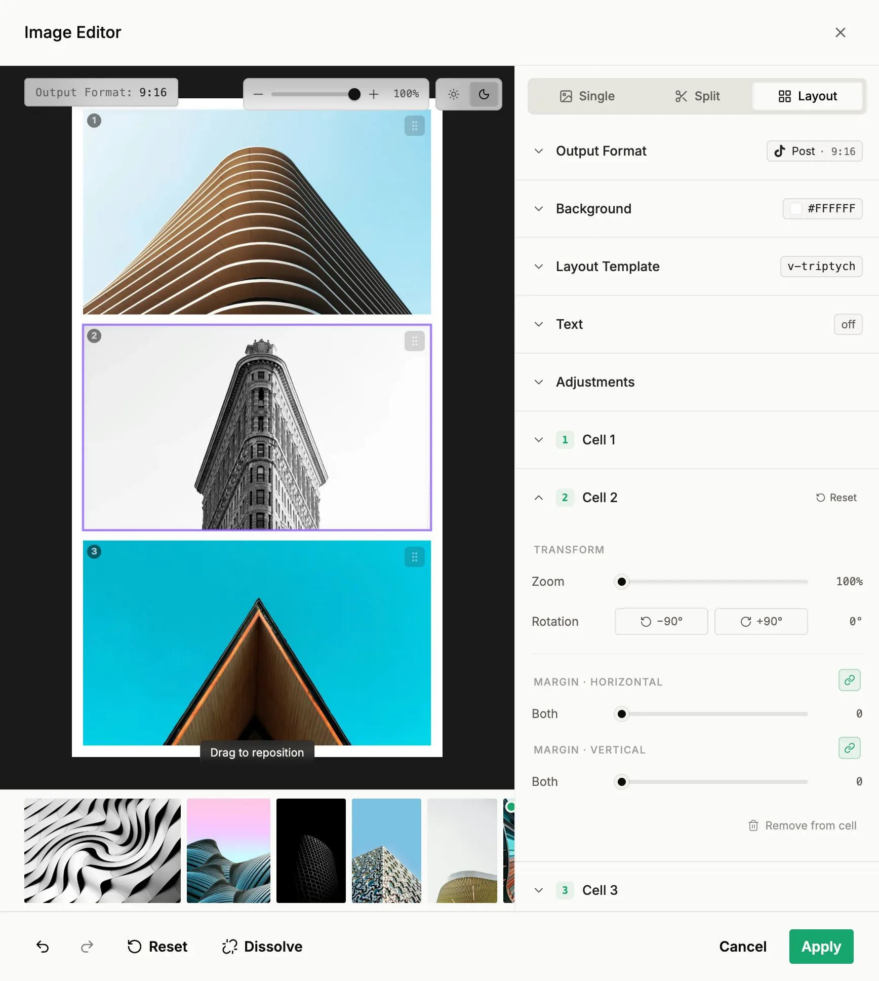Viewport: 879px width, 981px height.
Task: Select the Flatiron building image in cell 2
Action: coord(257,428)
